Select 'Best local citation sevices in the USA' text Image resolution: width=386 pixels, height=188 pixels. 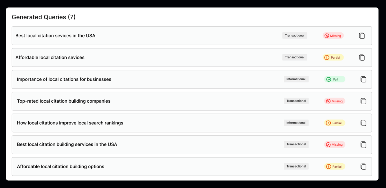click(55, 36)
